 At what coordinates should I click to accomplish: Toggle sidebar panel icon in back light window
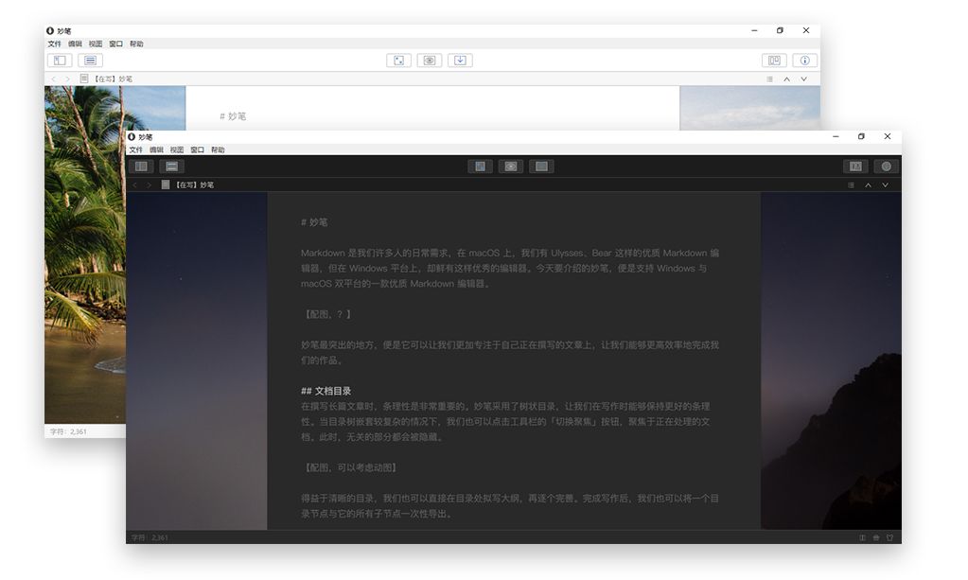(60, 61)
